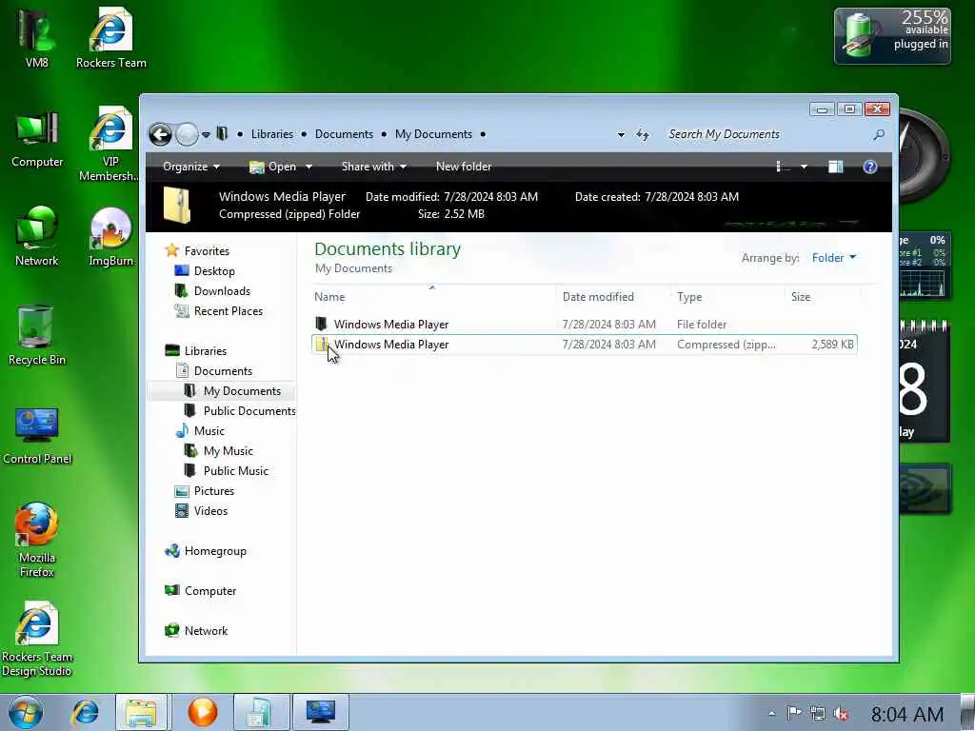The height and width of the screenshot is (731, 975).
Task: Open the Share with menu
Action: click(373, 167)
